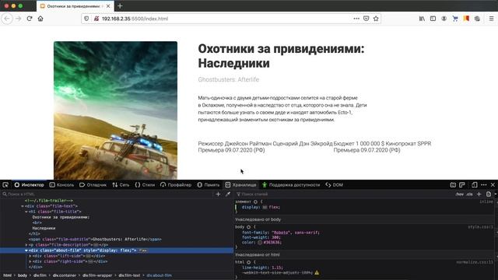
Task: Click the span film-subtitle line in markup
Action: (95, 240)
